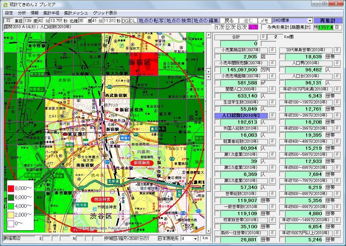Select the magenta 4次 mesh level button
Screen dimensions: 346x246
253,27
